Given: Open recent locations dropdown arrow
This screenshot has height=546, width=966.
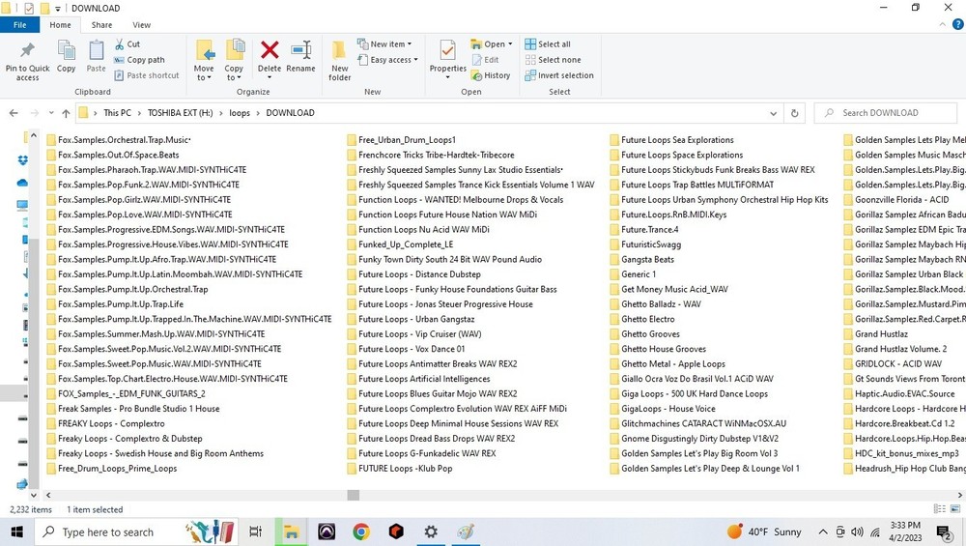Looking at the screenshot, I should pyautogui.click(x=50, y=113).
